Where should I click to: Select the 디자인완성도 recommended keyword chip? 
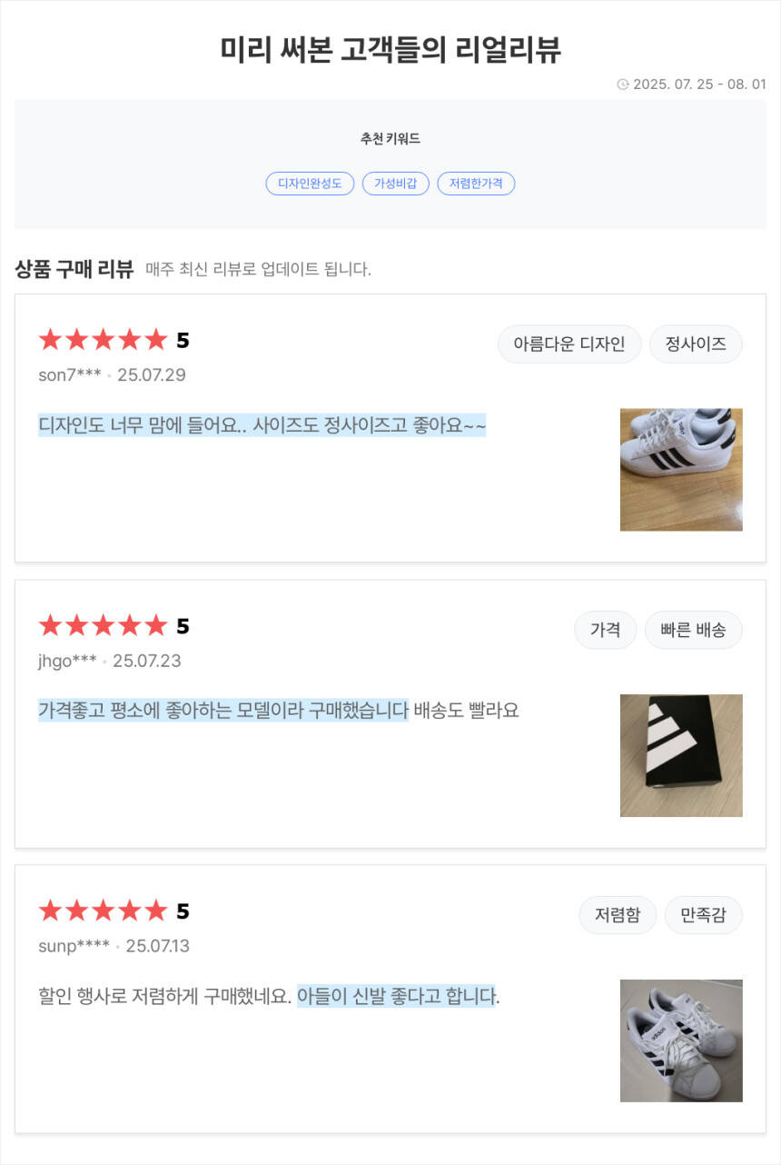click(310, 184)
